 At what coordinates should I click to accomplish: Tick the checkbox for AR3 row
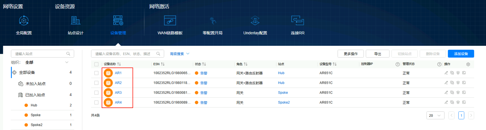click(96, 93)
